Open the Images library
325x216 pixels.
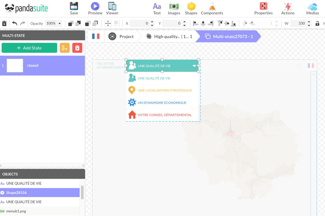click(x=174, y=8)
